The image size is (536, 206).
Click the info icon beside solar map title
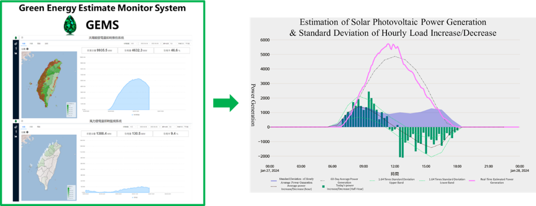(x=28, y=50)
